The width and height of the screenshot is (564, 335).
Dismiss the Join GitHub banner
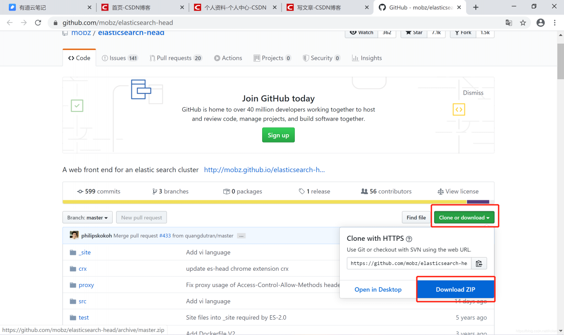tap(473, 93)
